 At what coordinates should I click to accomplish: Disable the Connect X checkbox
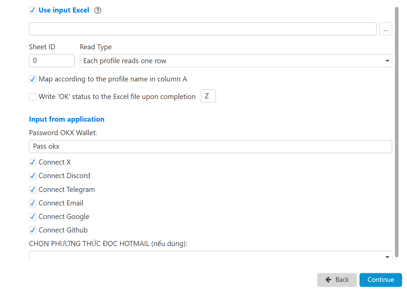pyautogui.click(x=33, y=163)
